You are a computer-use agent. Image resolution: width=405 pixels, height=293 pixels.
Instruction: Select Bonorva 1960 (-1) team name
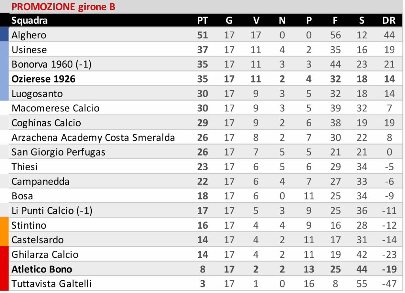coord(51,64)
